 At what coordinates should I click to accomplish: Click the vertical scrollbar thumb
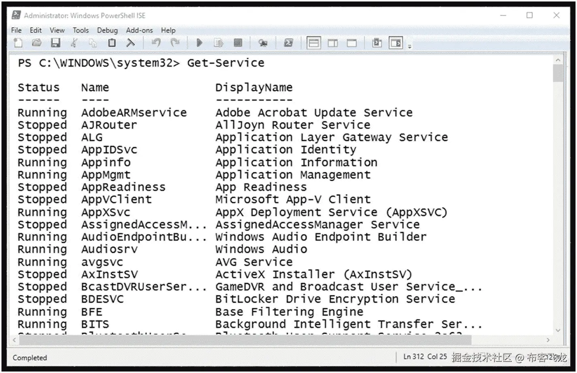click(558, 73)
